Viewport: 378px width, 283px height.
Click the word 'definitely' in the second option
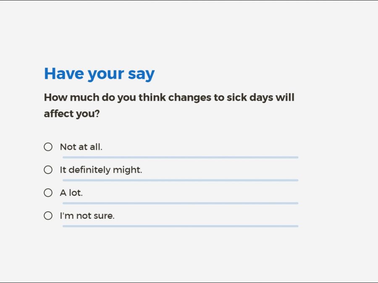89,170
